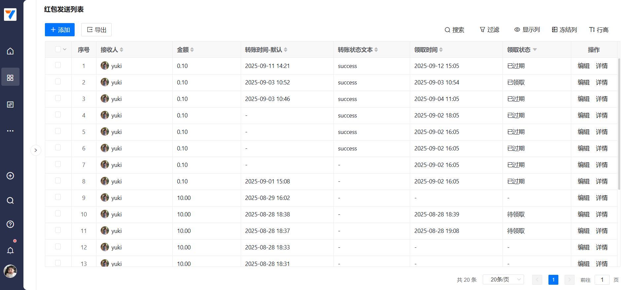
Task: Open the document list sidebar icon
Action: 10,105
